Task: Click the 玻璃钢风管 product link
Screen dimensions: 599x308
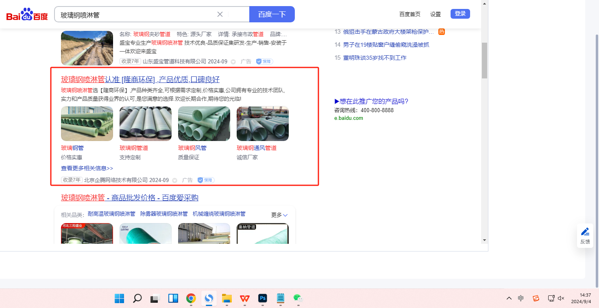Action: click(192, 148)
